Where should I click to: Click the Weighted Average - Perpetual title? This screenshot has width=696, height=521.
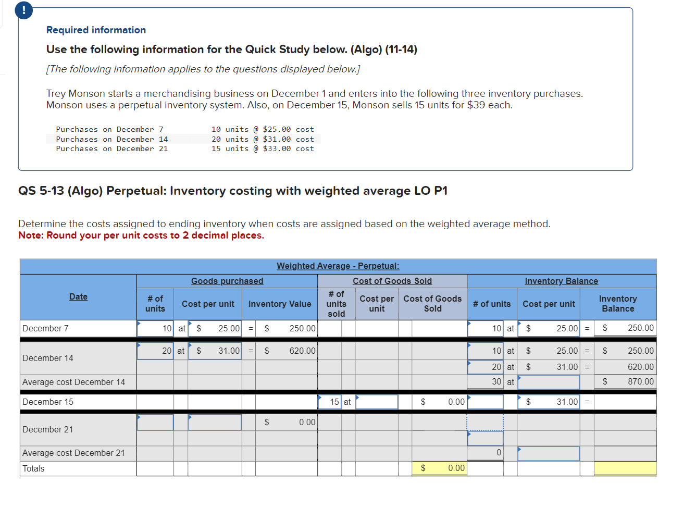coord(338,266)
